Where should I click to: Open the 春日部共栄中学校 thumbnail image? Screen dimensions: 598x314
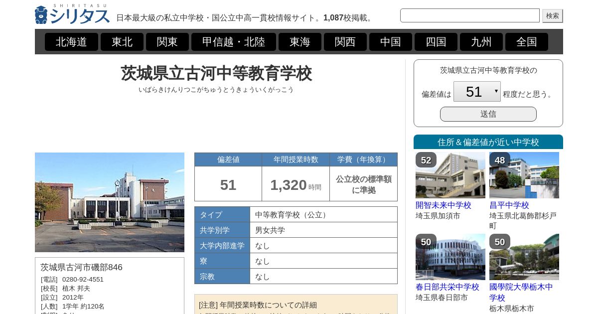pyautogui.click(x=450, y=257)
